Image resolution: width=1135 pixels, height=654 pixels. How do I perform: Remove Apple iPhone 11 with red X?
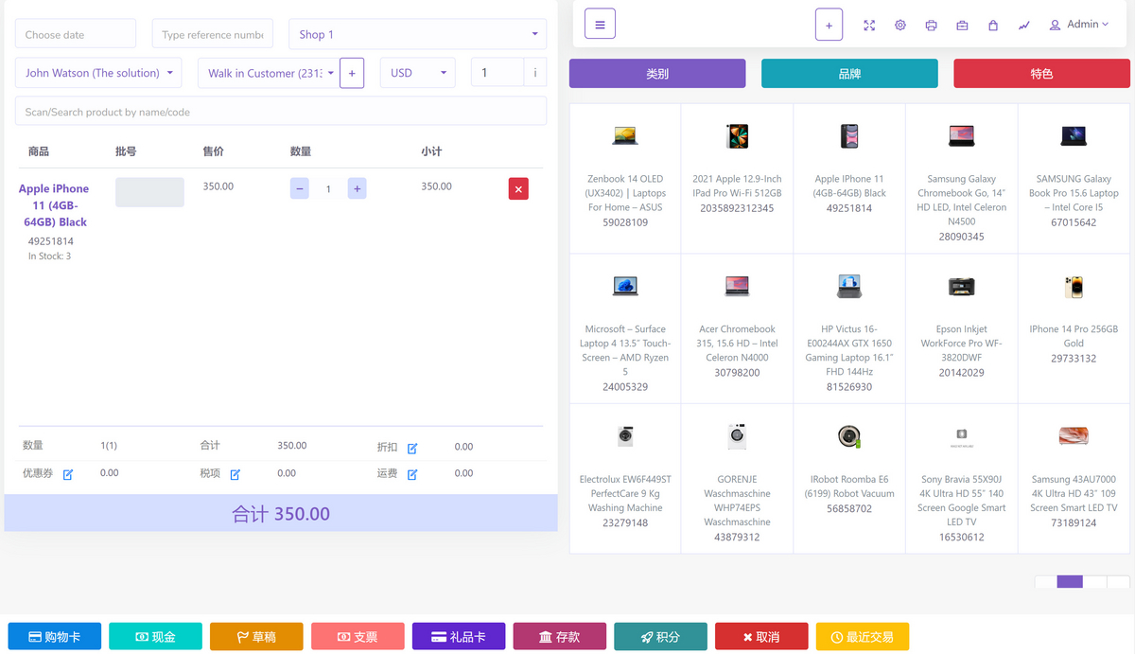(518, 188)
